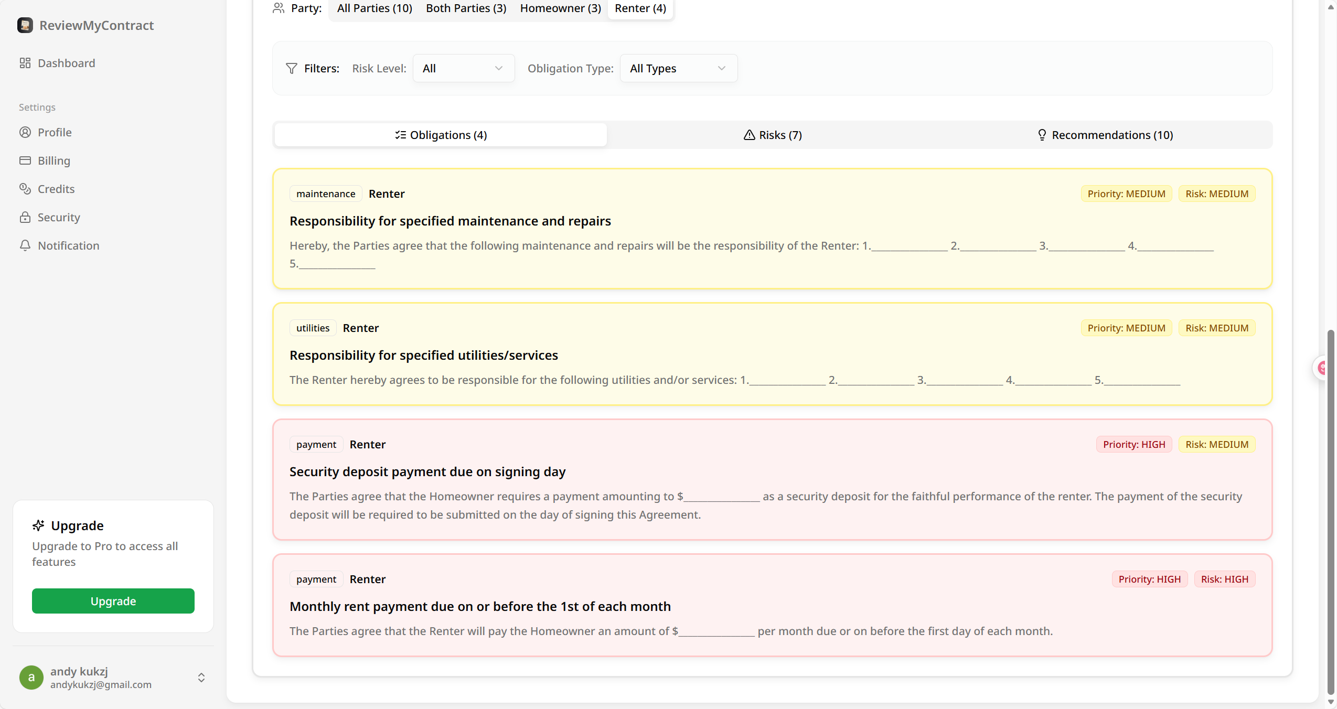Open the Obligation Type dropdown

coord(678,68)
